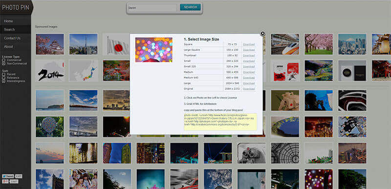Open the About menu item

[x=16, y=46]
